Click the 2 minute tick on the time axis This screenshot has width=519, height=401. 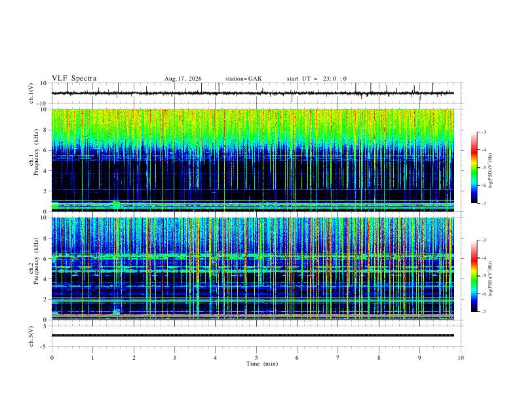(134, 358)
